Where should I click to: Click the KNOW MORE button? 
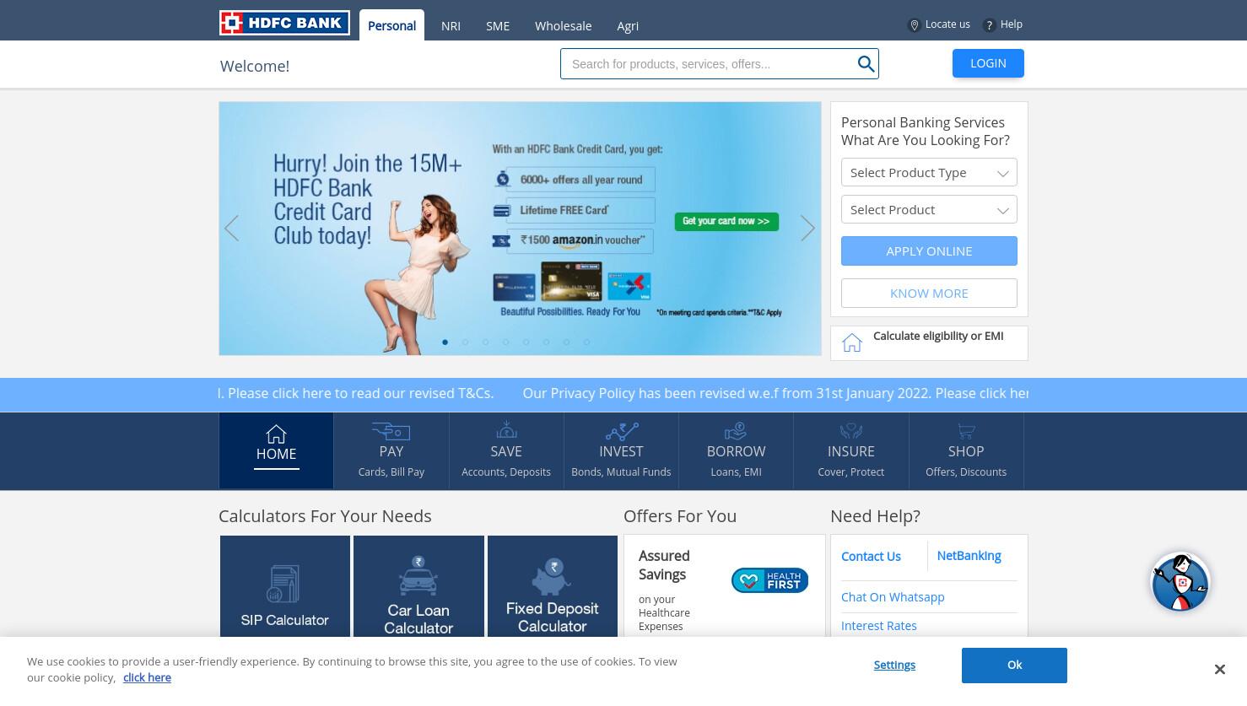pyautogui.click(x=929, y=294)
